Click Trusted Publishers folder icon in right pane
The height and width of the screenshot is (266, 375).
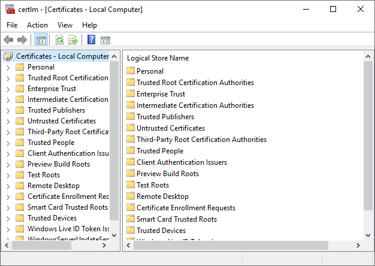tap(131, 117)
